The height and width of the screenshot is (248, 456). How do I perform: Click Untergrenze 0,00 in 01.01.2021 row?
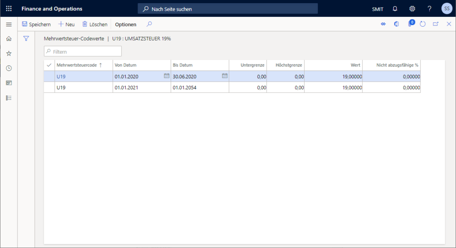[248, 88]
